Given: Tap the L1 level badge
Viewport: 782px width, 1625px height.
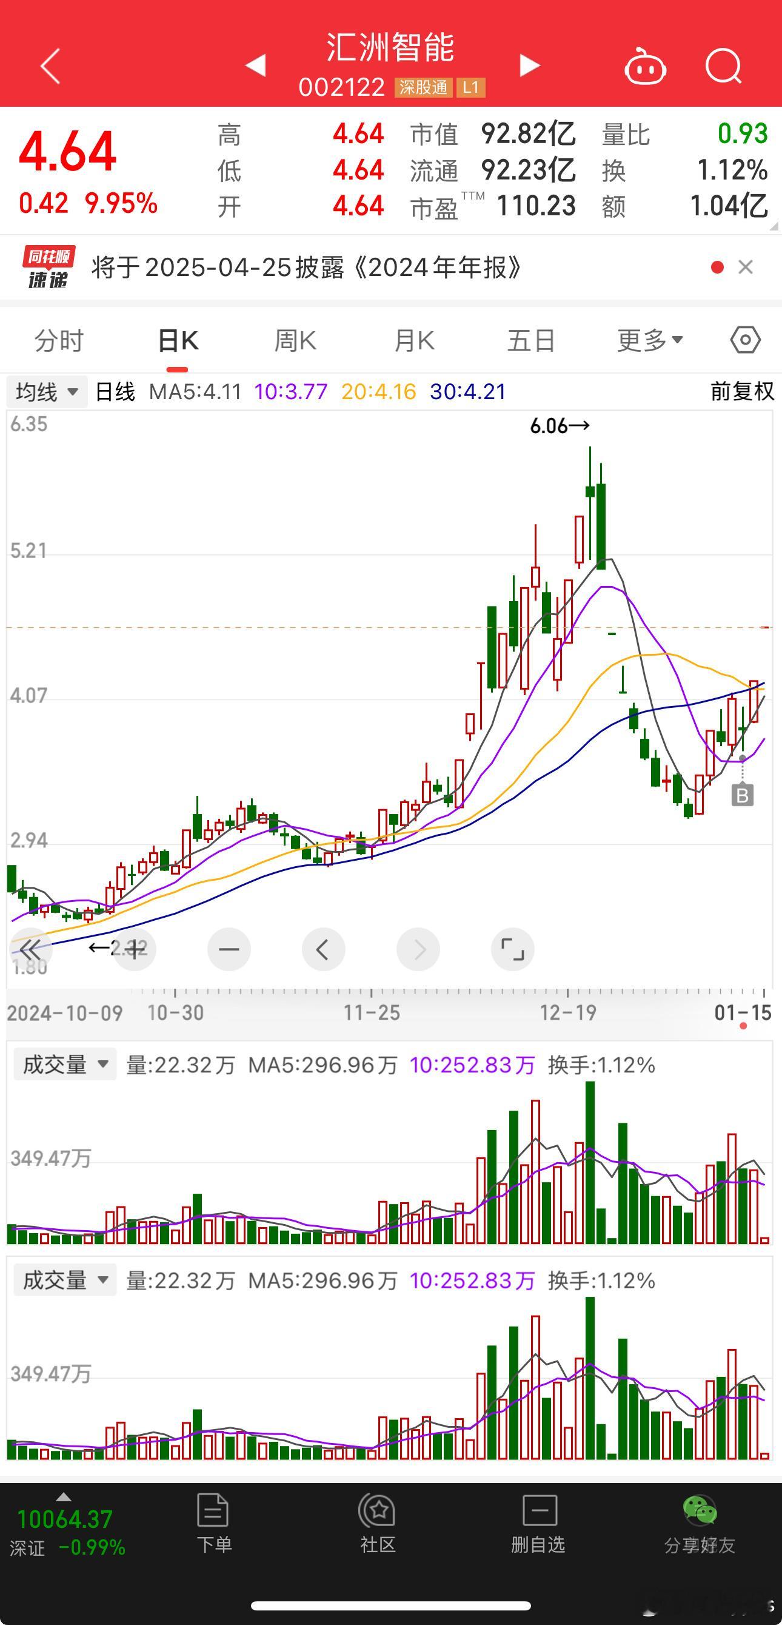Looking at the screenshot, I should point(470,87).
